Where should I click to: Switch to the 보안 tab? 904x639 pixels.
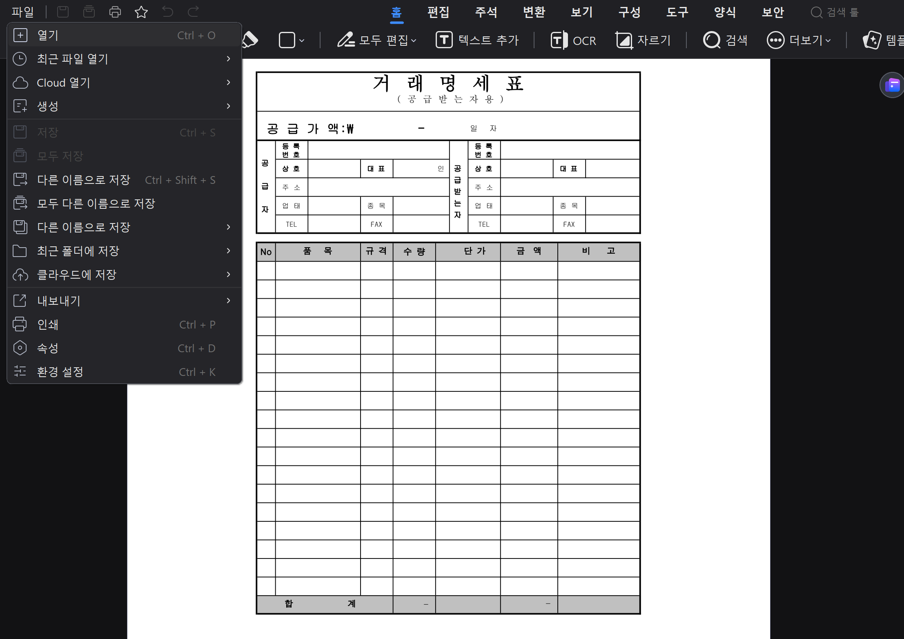(x=773, y=12)
